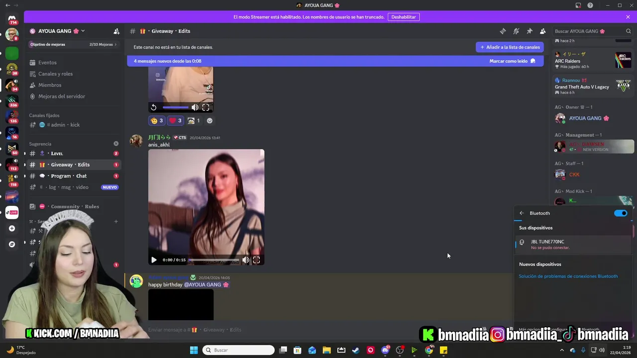The image size is (637, 358).
Task: Replay the top video with the restart icon
Action: (154, 107)
